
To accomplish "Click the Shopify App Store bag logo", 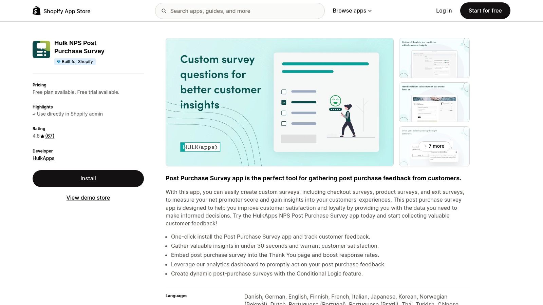I will point(36,11).
